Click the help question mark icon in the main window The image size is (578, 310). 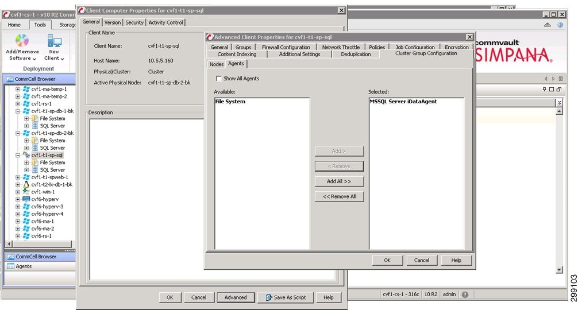pyautogui.click(x=560, y=25)
